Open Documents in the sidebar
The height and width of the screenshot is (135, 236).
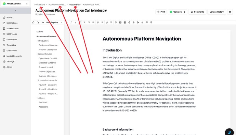[x=12, y=40]
